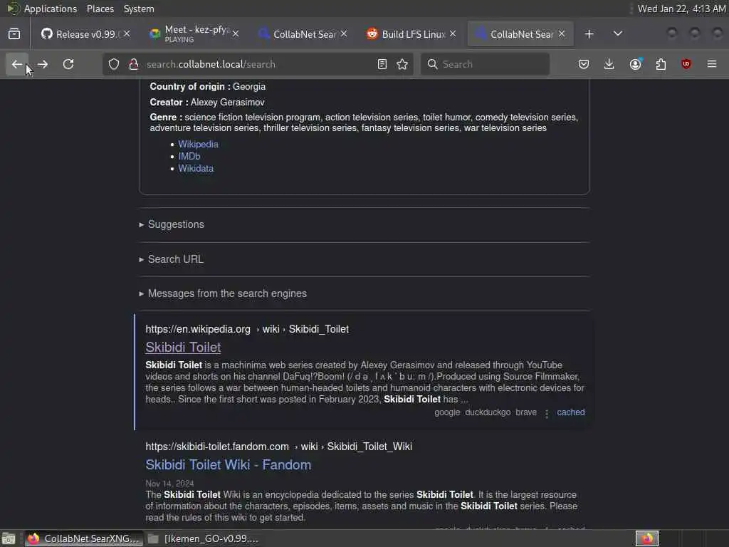Viewport: 729px width, 547px height.
Task: Open the Wikidata link in infobox
Action: [x=196, y=168]
